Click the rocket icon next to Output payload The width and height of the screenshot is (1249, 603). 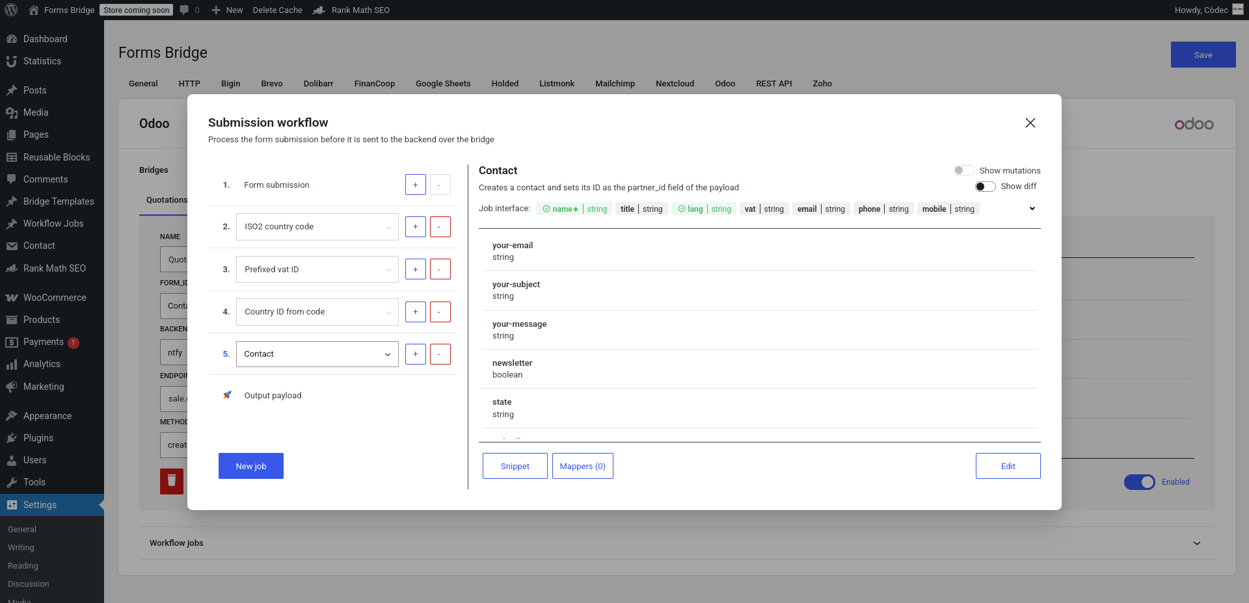click(227, 395)
